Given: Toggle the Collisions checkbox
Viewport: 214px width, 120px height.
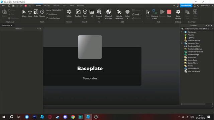Looking at the screenshot, I should pos(47,14).
